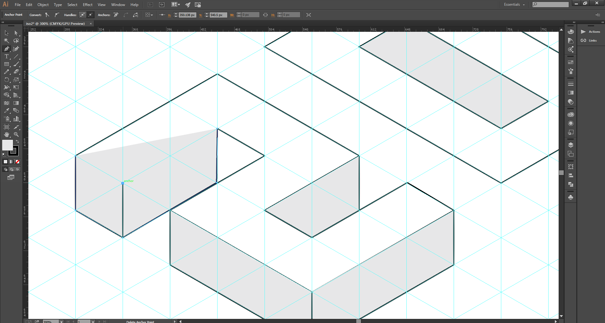This screenshot has width=605, height=323.
Task: Open the Arrange Documents dropdown
Action: pyautogui.click(x=176, y=5)
